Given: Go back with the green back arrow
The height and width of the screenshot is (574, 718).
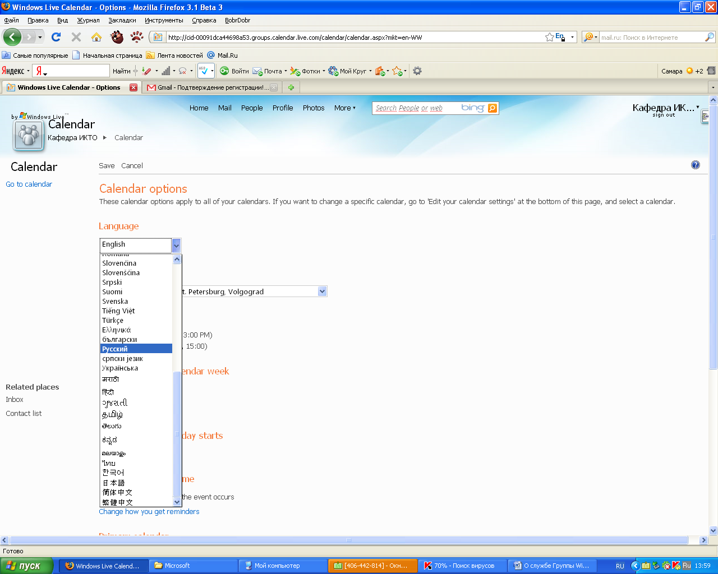Looking at the screenshot, I should 12,37.
